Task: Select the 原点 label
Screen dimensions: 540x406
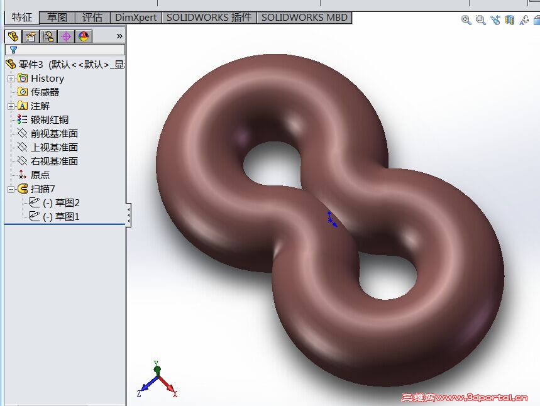Action: (40, 175)
